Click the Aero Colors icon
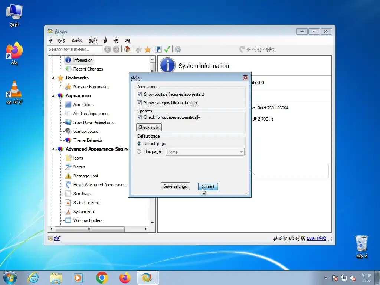380x285 pixels. pos(68,104)
